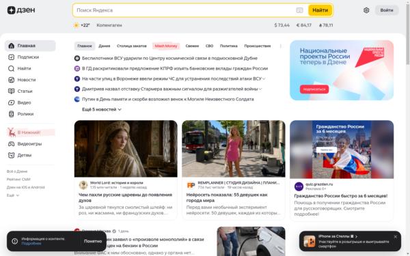Click source icon of Путин венок news
This screenshot has height=256, width=410.
[77, 99]
